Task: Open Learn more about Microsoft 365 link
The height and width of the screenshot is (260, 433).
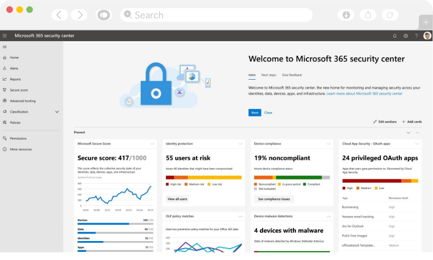Action: pyautogui.click(x=364, y=94)
